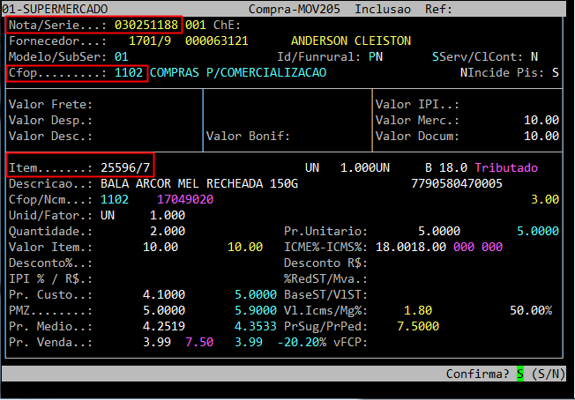Image resolution: width=575 pixels, height=400 pixels.
Task: Select the Item code 25596/7
Action: coord(126,167)
